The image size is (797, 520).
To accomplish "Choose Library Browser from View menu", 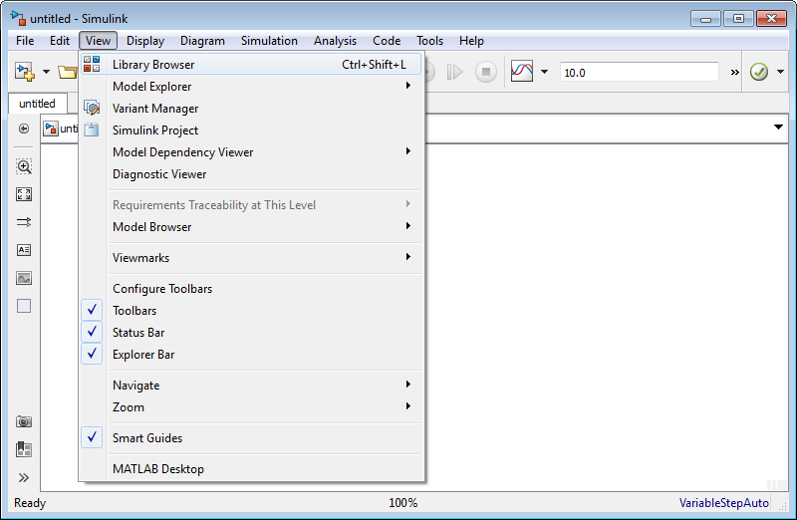I will click(x=251, y=65).
